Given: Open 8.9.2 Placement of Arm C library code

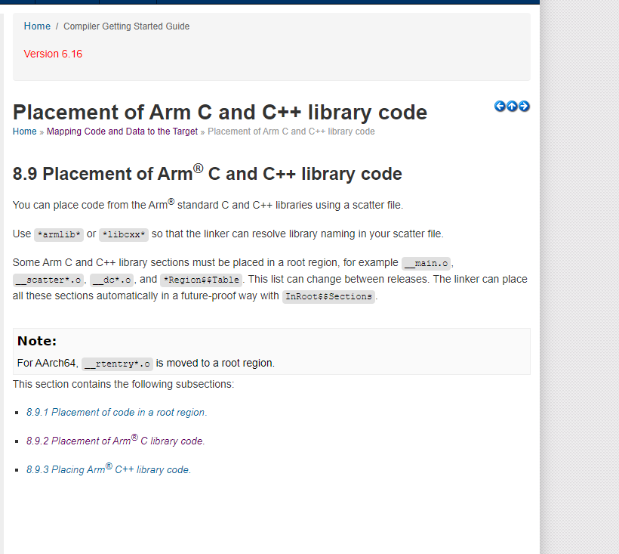Looking at the screenshot, I should click(x=115, y=440).
